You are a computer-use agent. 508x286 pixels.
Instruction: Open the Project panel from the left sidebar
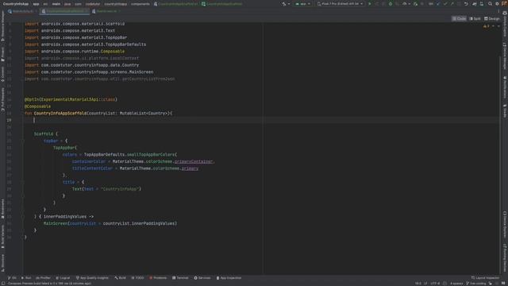2,54
